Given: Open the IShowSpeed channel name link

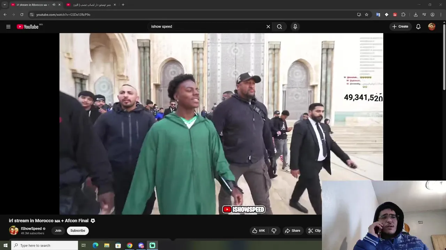Looking at the screenshot, I should point(31,228).
